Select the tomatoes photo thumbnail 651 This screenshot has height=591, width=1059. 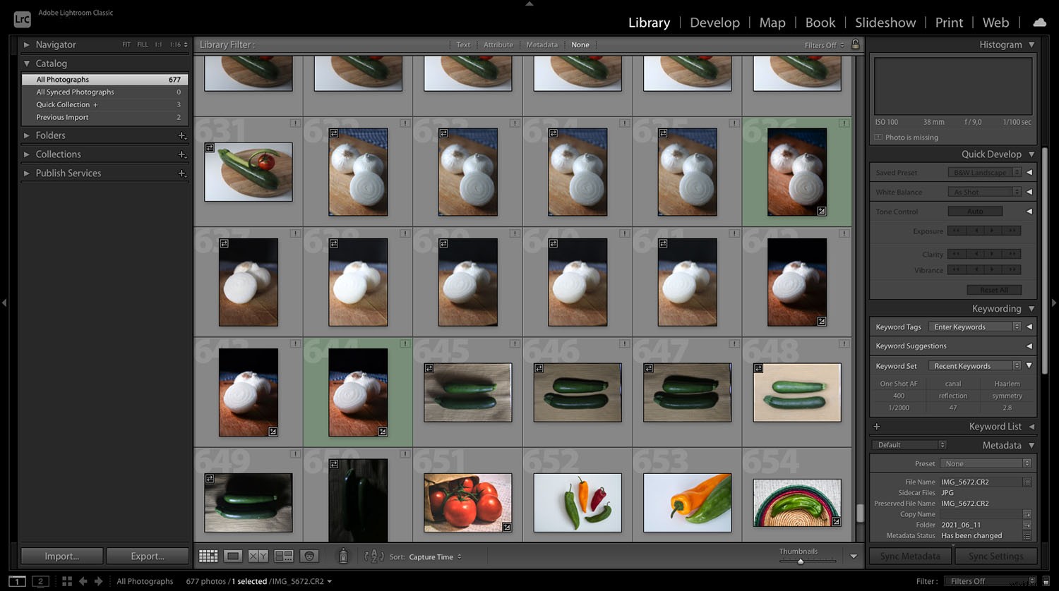pos(467,502)
